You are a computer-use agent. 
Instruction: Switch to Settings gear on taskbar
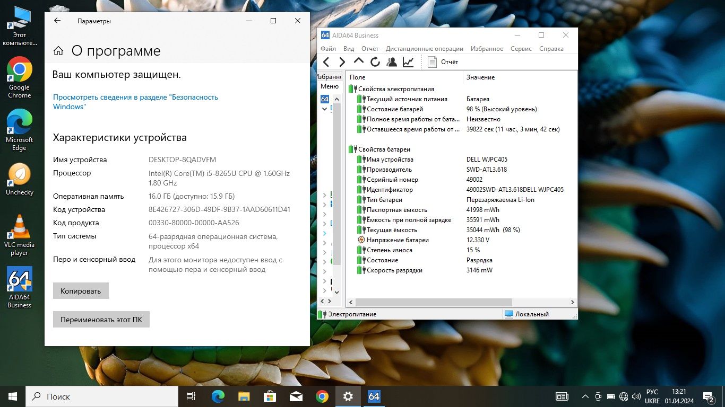348,396
